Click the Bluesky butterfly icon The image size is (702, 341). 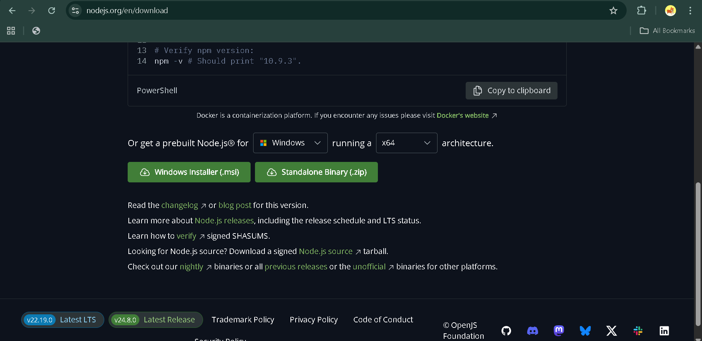pyautogui.click(x=585, y=331)
